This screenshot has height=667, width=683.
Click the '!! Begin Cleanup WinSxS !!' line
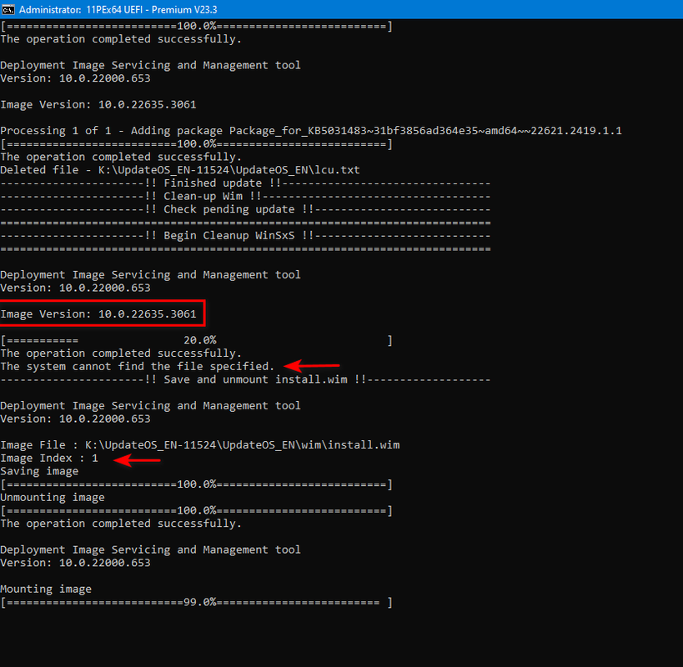[x=245, y=236]
